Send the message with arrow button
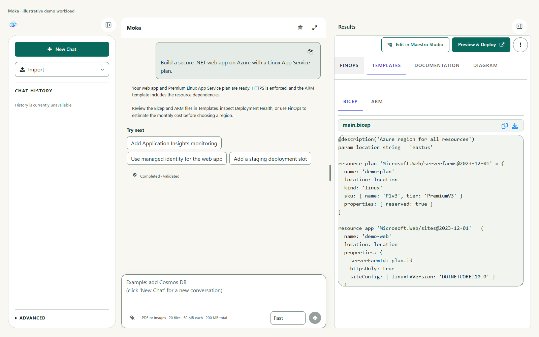The height and width of the screenshot is (337, 539). 315,318
